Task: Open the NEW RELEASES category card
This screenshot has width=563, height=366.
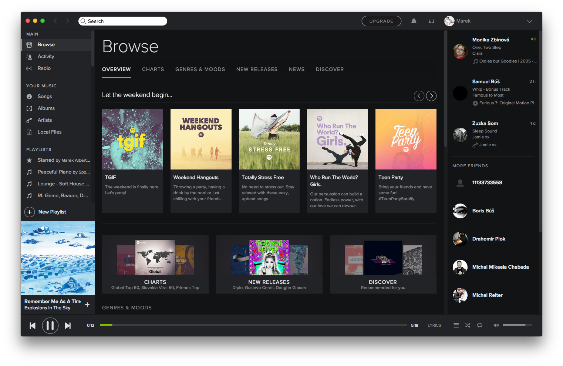Action: [269, 264]
